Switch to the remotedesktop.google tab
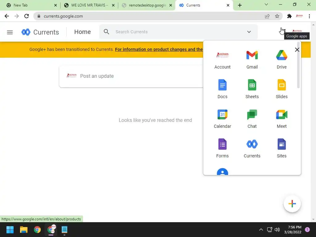 coord(147,5)
